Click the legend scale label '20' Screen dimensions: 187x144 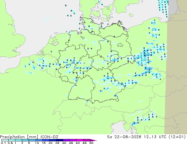point(50,143)
